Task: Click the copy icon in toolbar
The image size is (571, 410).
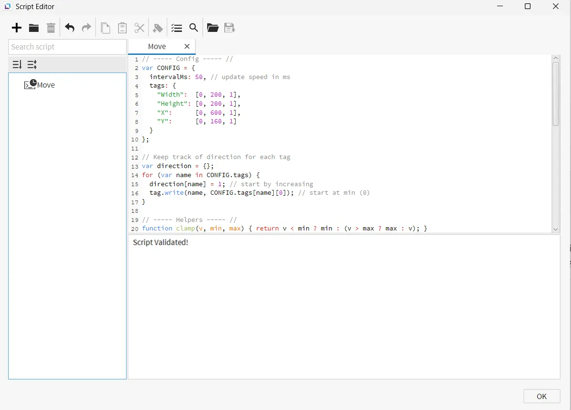Action: (106, 28)
